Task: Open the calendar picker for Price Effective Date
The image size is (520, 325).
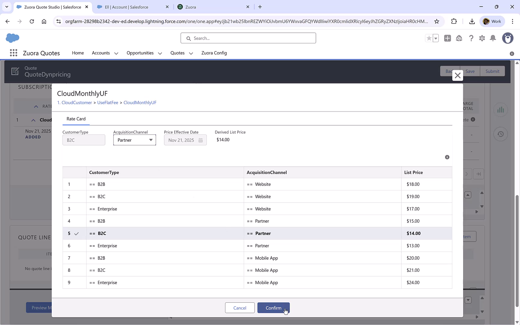Action: (x=201, y=140)
